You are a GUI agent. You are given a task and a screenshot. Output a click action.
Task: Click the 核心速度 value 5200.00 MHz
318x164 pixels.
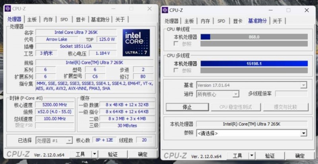coord(54,104)
